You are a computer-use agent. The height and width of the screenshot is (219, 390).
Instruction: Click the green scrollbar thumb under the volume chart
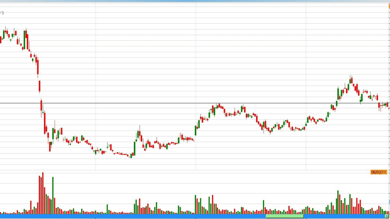coord(285,216)
